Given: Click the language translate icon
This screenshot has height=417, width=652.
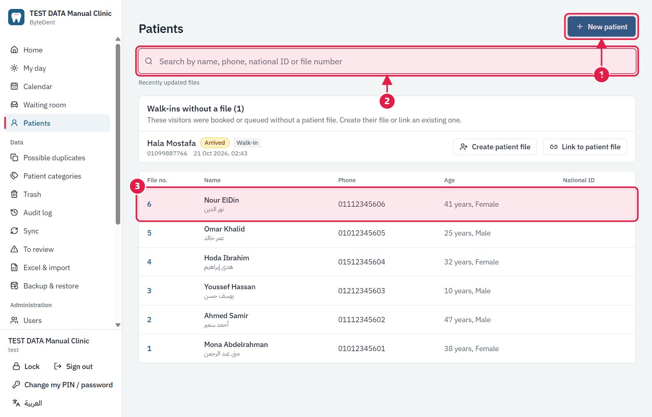Looking at the screenshot, I should point(16,403).
